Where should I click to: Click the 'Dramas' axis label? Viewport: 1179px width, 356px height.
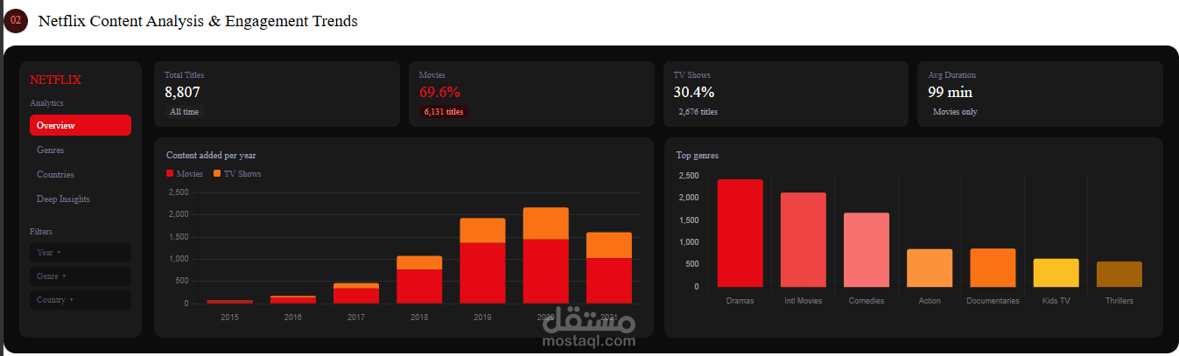point(740,301)
